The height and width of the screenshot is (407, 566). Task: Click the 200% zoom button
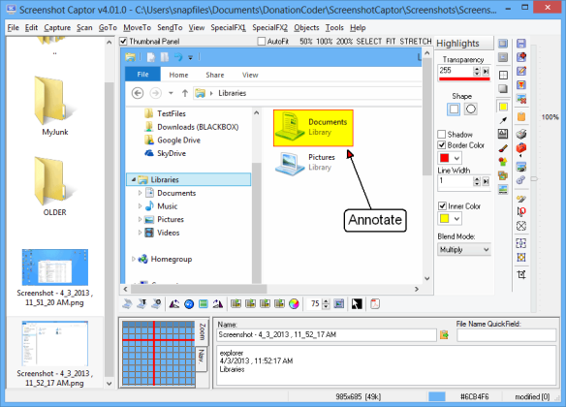coord(344,42)
